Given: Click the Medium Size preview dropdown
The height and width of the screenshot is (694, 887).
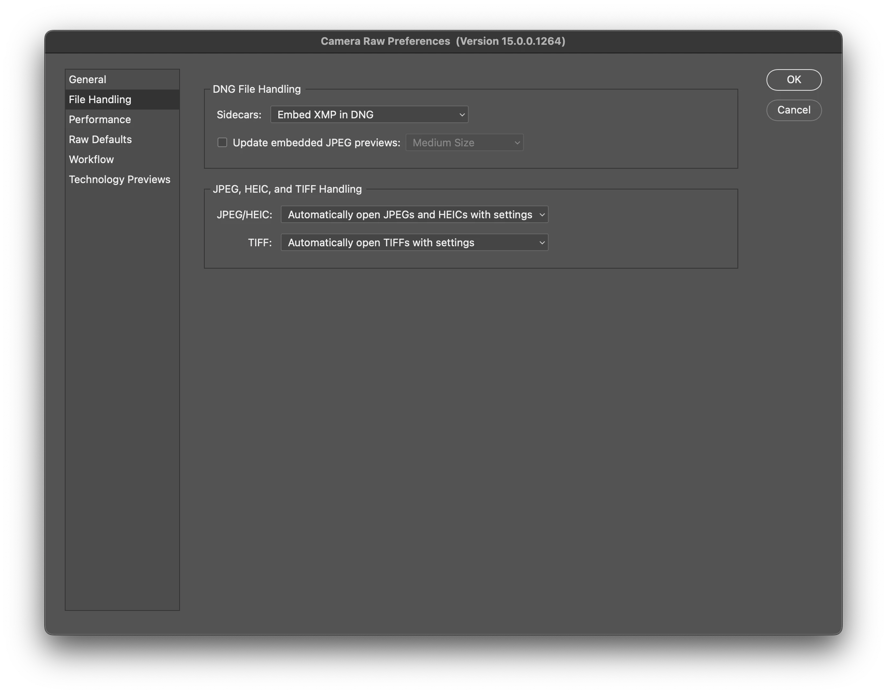Looking at the screenshot, I should 464,143.
